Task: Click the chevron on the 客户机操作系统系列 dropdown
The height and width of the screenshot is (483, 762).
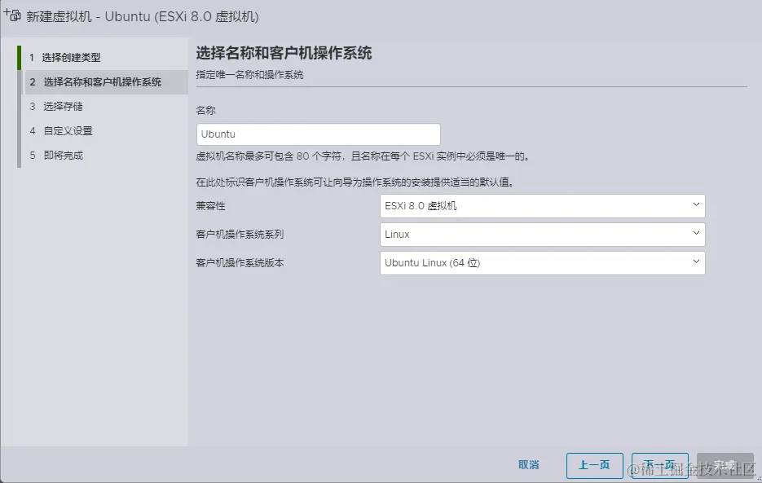Action: tap(696, 235)
